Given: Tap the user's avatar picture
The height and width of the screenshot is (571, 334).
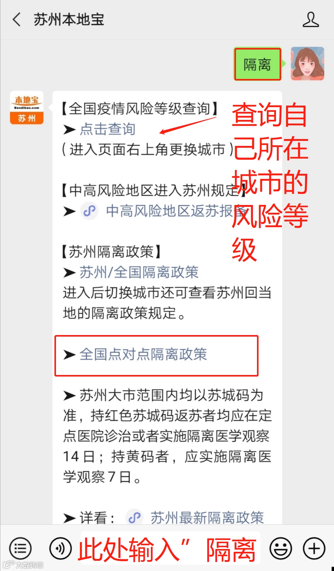Looking at the screenshot, I should (x=307, y=63).
